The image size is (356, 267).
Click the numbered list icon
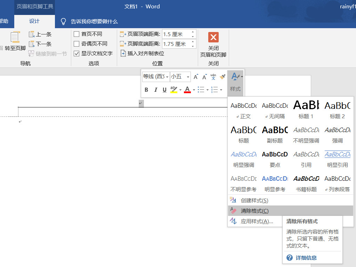(215, 90)
